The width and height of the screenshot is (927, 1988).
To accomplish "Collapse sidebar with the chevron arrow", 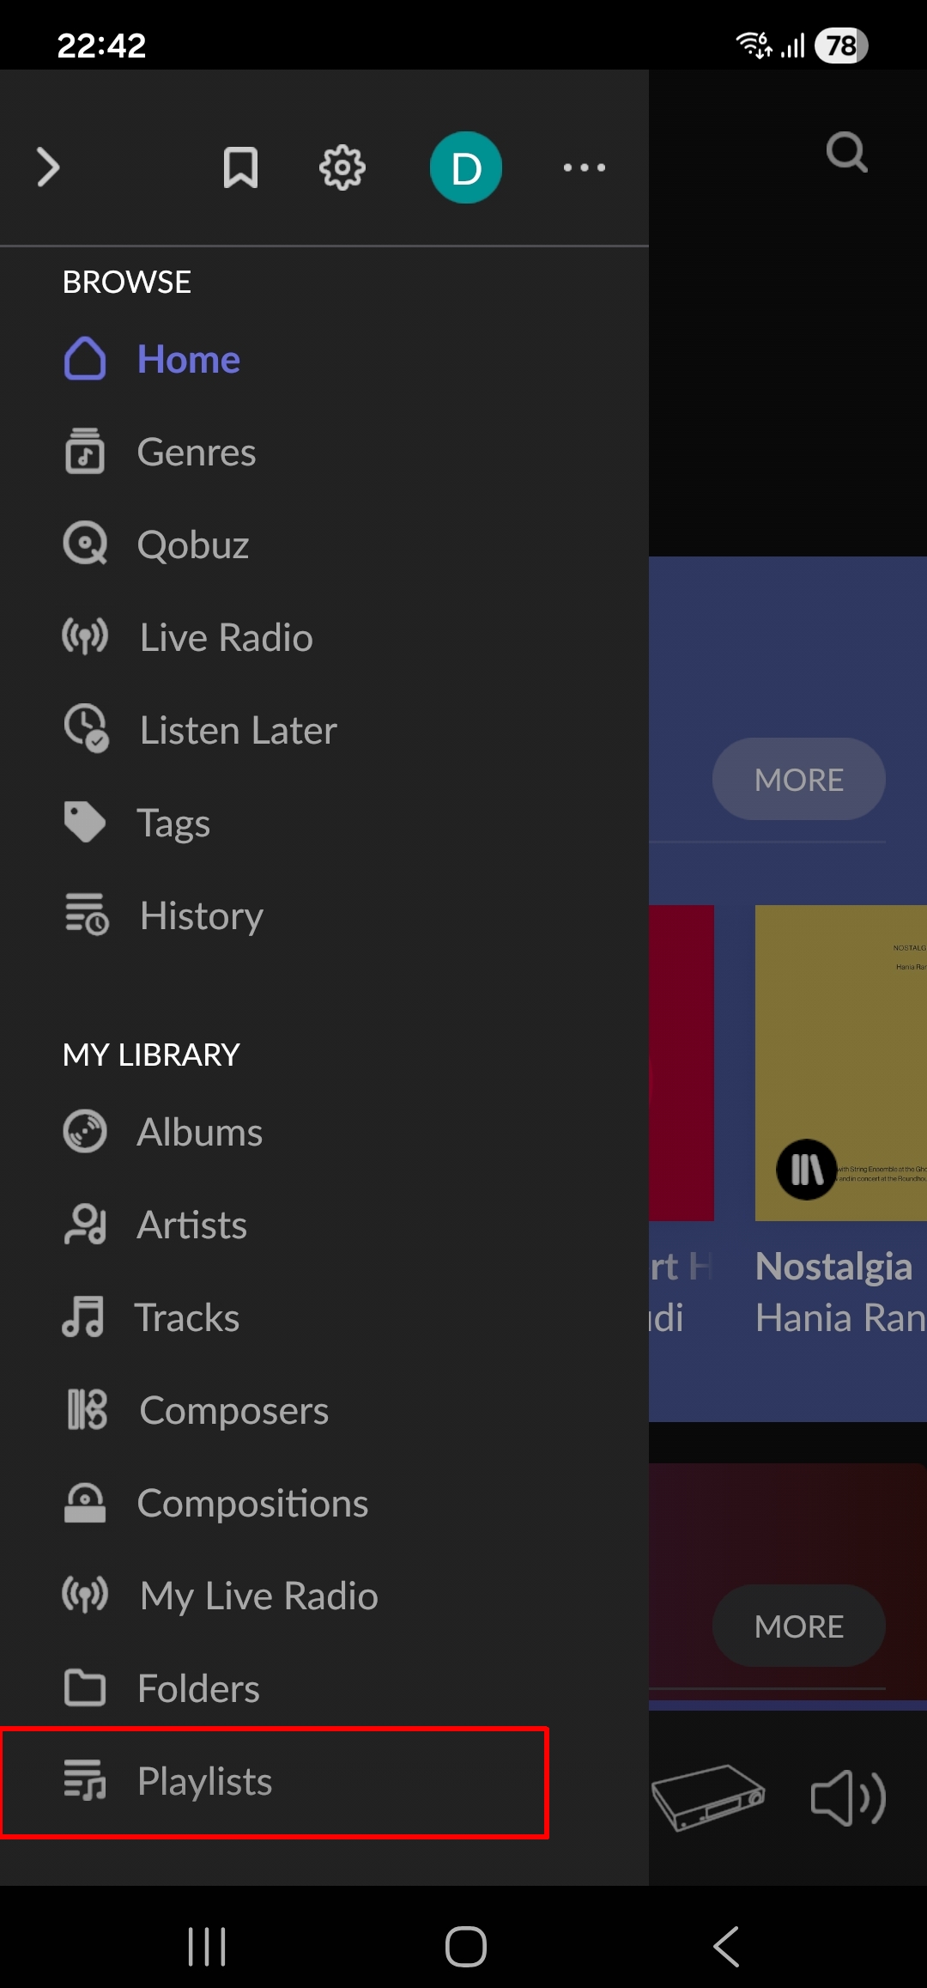I will [x=49, y=167].
